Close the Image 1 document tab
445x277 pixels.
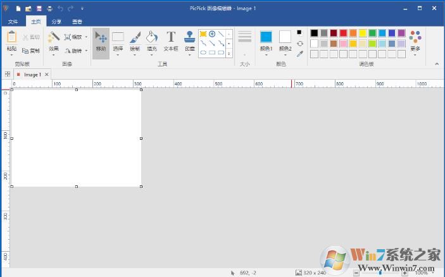pyautogui.click(x=46, y=75)
